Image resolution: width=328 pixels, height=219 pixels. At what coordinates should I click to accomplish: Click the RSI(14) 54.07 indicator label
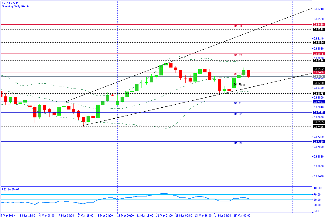(10, 189)
